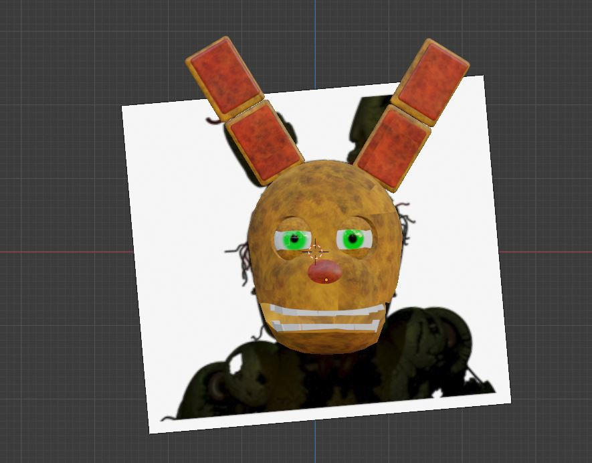Image resolution: width=592 pixels, height=463 pixels.
Task: Select the top segment of the left ear
Action: coord(225,78)
